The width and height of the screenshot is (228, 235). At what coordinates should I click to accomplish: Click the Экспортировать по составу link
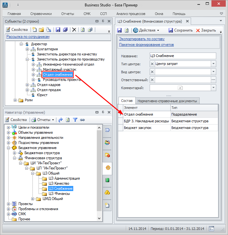click(142, 39)
